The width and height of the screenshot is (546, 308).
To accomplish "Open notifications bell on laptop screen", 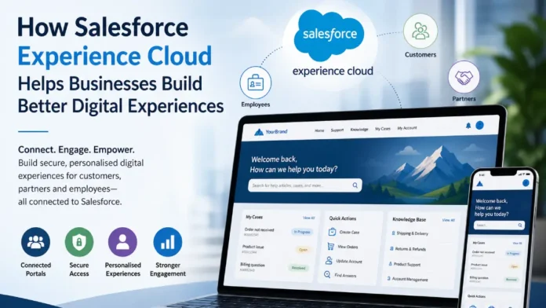I will pyautogui.click(x=468, y=126).
